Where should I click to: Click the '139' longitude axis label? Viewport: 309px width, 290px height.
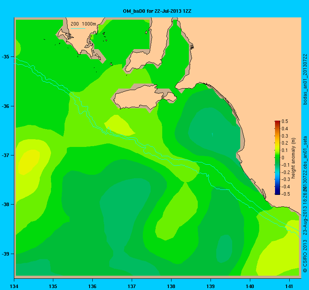211,286
